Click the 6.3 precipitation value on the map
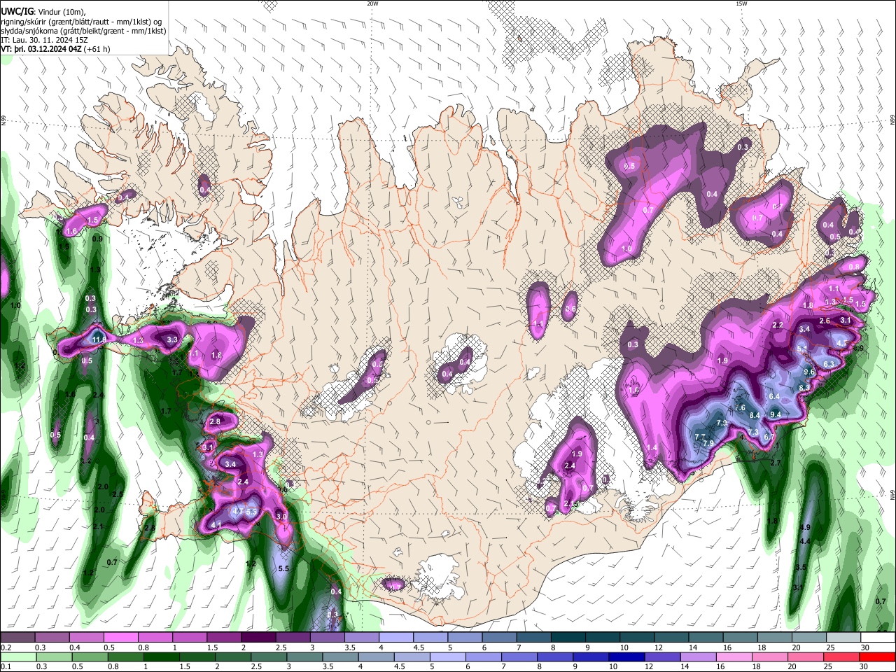896x672 pixels. coord(829,365)
